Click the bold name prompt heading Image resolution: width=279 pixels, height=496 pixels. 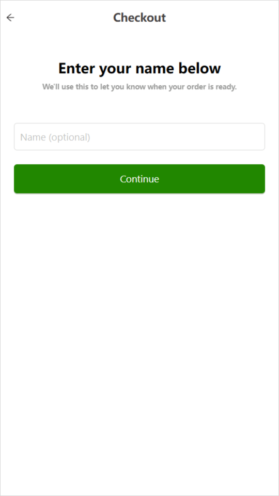(x=139, y=68)
